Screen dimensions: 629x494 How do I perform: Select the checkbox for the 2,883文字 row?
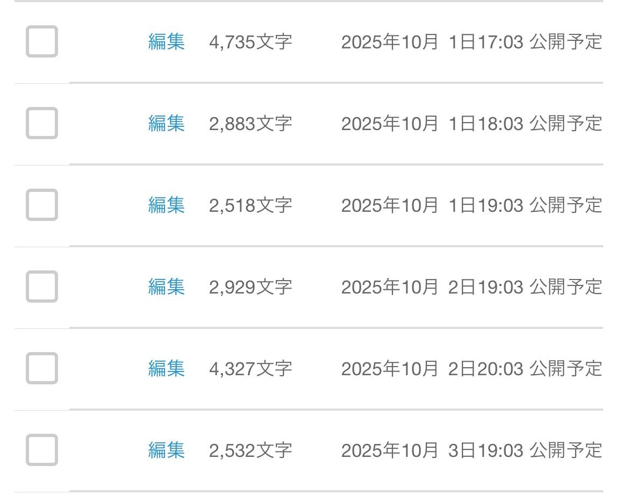tap(42, 123)
